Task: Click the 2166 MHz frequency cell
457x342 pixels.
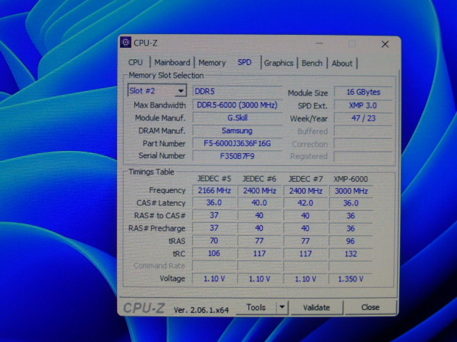Action: [x=214, y=190]
